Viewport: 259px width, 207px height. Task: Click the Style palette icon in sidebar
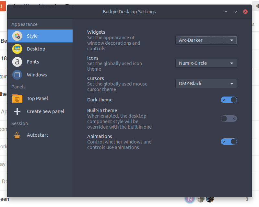17,36
